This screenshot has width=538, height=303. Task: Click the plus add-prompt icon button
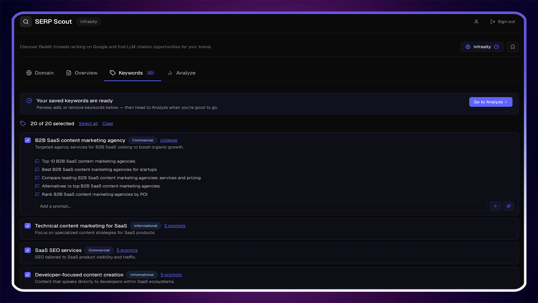tap(495, 206)
